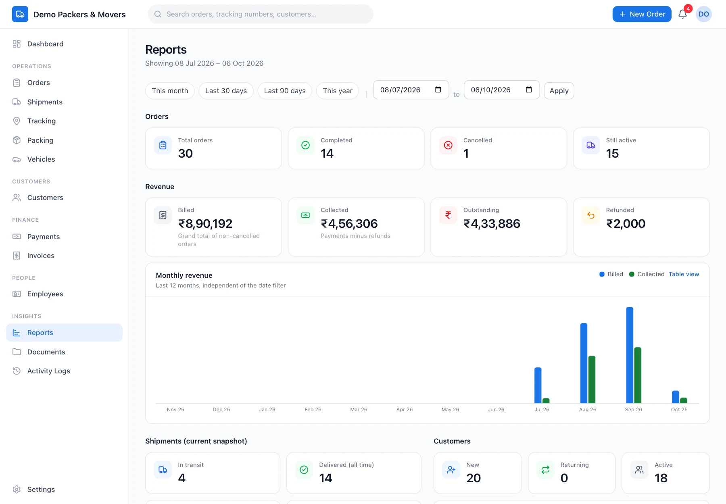Create a New Order
The image size is (726, 504).
(x=642, y=14)
